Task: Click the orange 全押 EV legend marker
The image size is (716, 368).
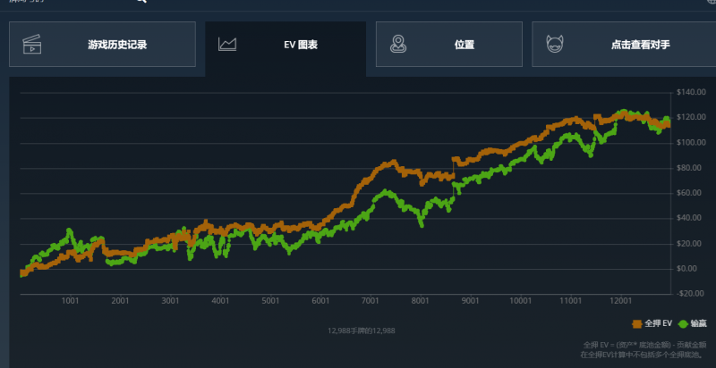Action: 637,323
